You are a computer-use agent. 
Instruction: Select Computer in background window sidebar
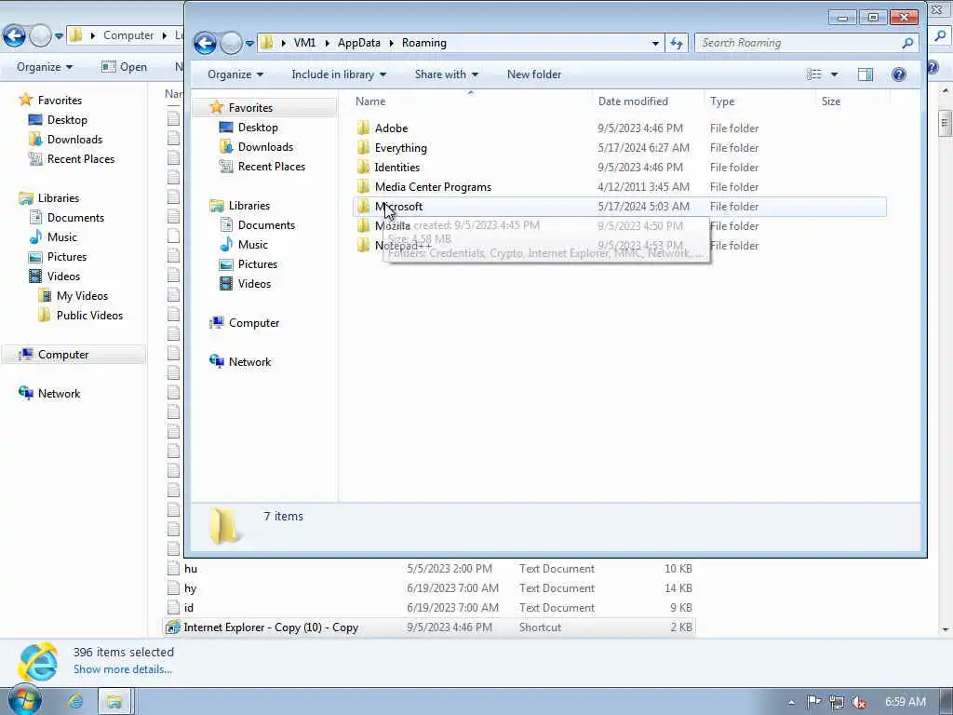[x=63, y=355]
